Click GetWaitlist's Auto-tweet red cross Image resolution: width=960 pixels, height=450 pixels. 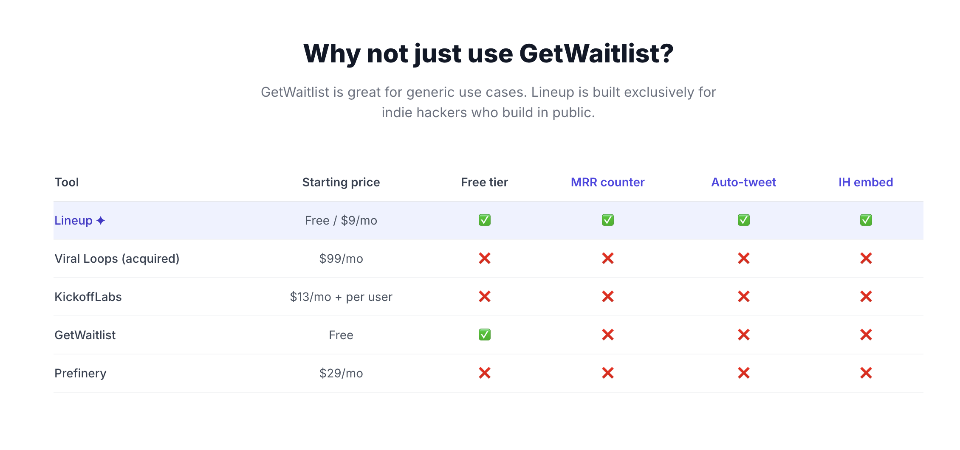click(x=743, y=335)
